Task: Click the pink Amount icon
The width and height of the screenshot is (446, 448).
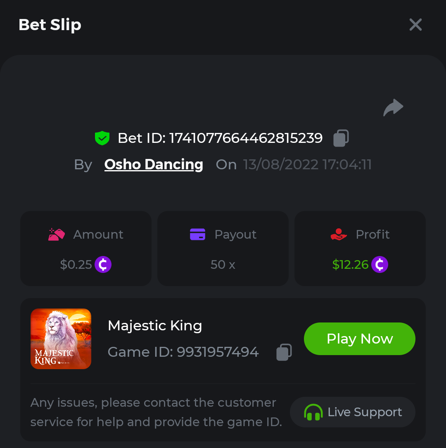Action: (57, 235)
